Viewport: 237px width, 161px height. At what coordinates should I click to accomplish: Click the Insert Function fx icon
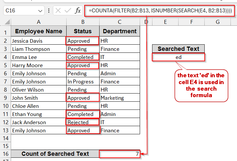point(78,11)
